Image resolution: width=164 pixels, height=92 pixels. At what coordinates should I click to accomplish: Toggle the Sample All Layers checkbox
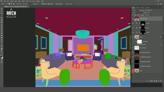coord(55,4)
